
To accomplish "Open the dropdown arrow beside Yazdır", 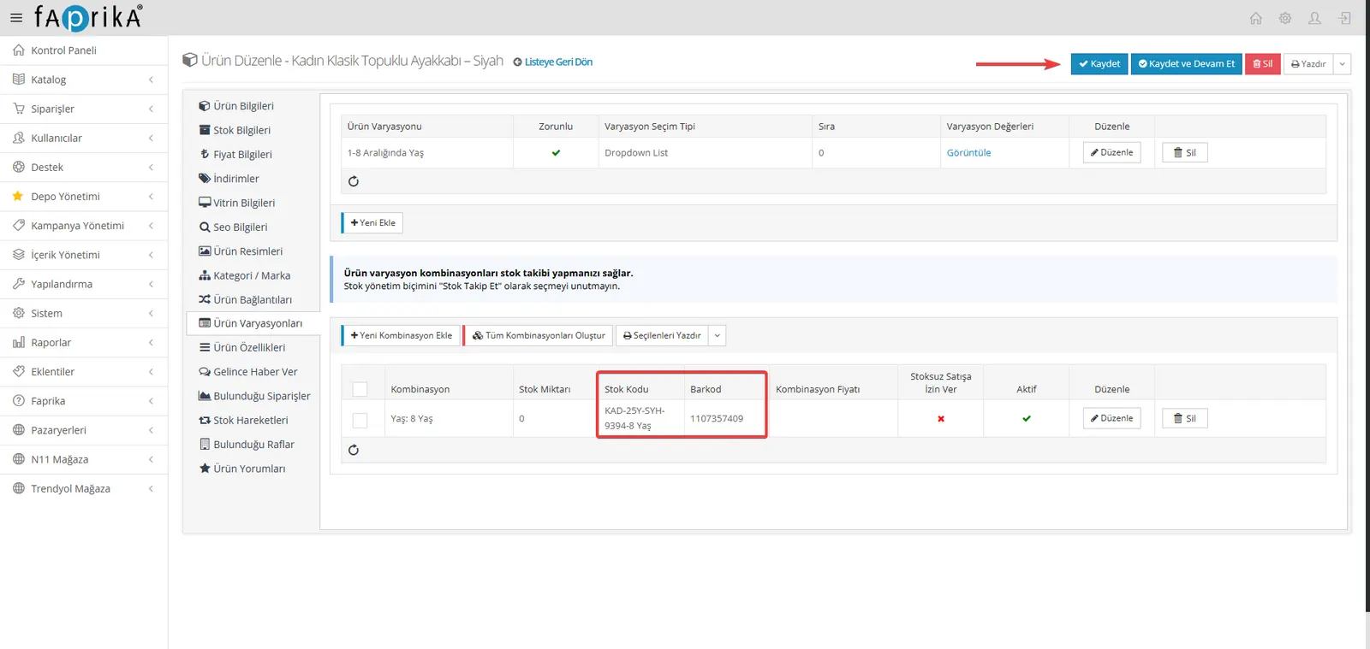I will click(x=1342, y=64).
